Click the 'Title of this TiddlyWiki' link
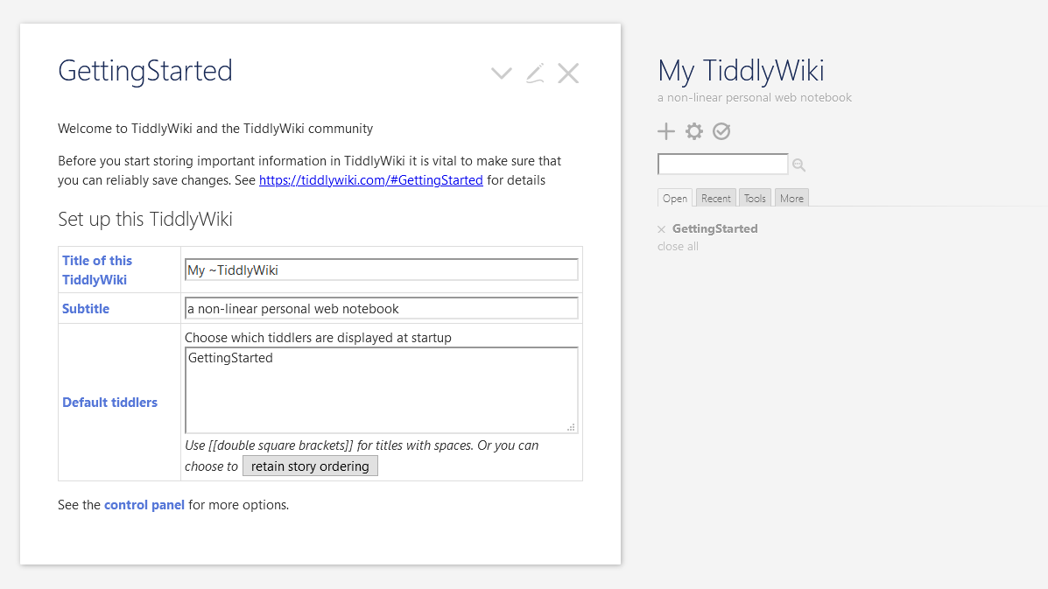The height and width of the screenshot is (589, 1048). click(97, 270)
